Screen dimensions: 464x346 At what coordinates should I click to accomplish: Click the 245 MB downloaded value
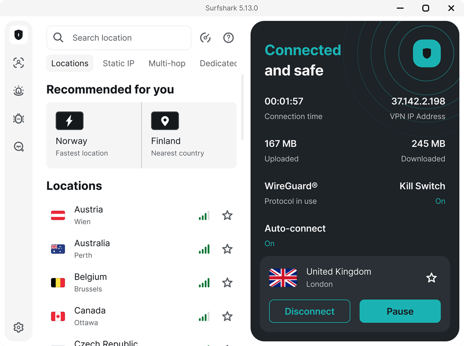428,144
